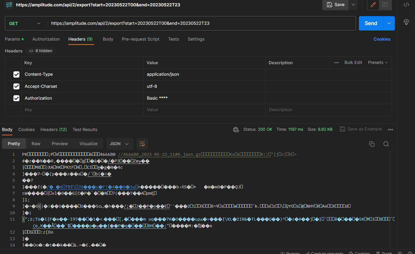
Task: Click the empty Key cell in the new header row
Action: (82, 110)
